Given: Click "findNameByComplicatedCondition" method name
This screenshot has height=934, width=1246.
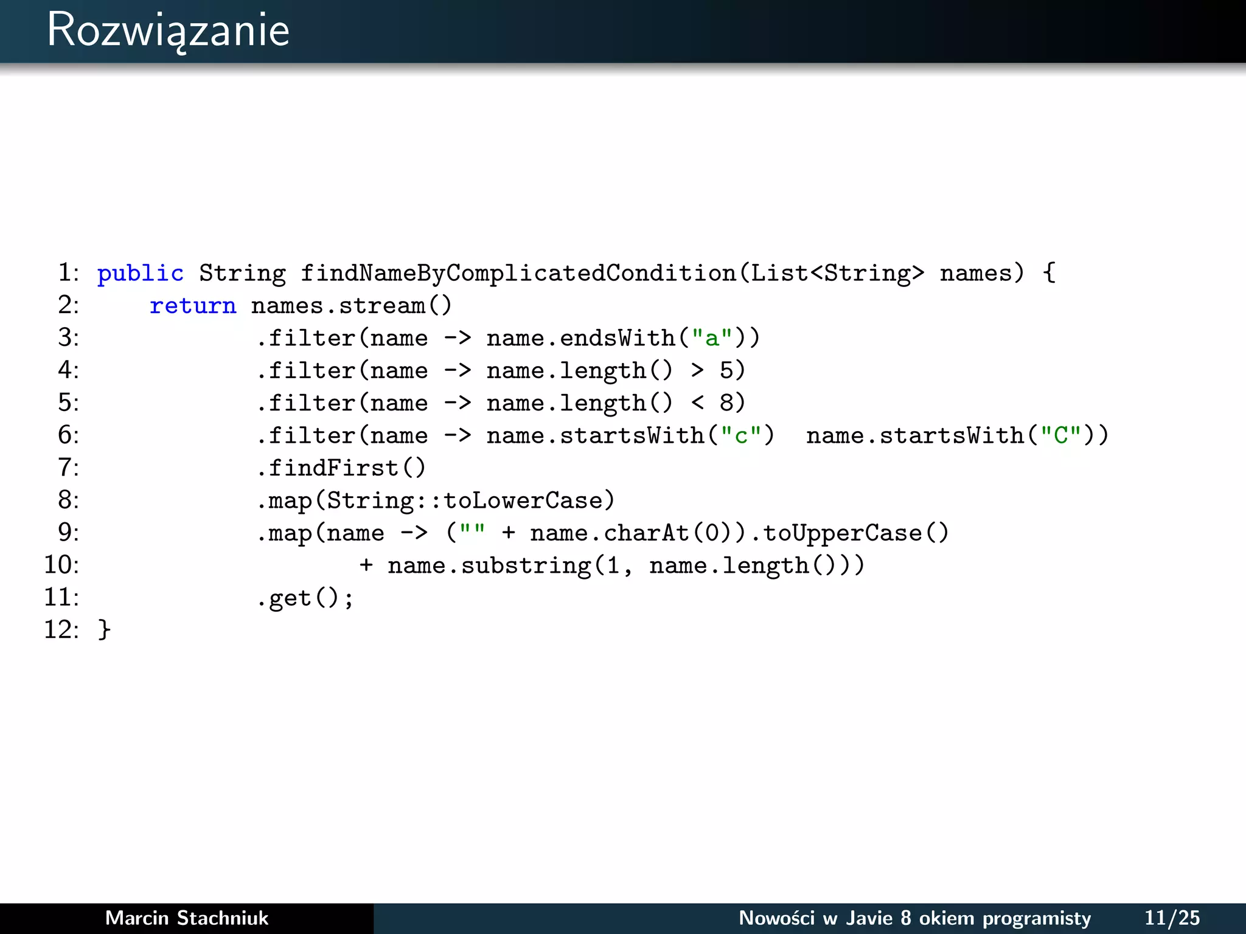Looking at the screenshot, I should (518, 274).
